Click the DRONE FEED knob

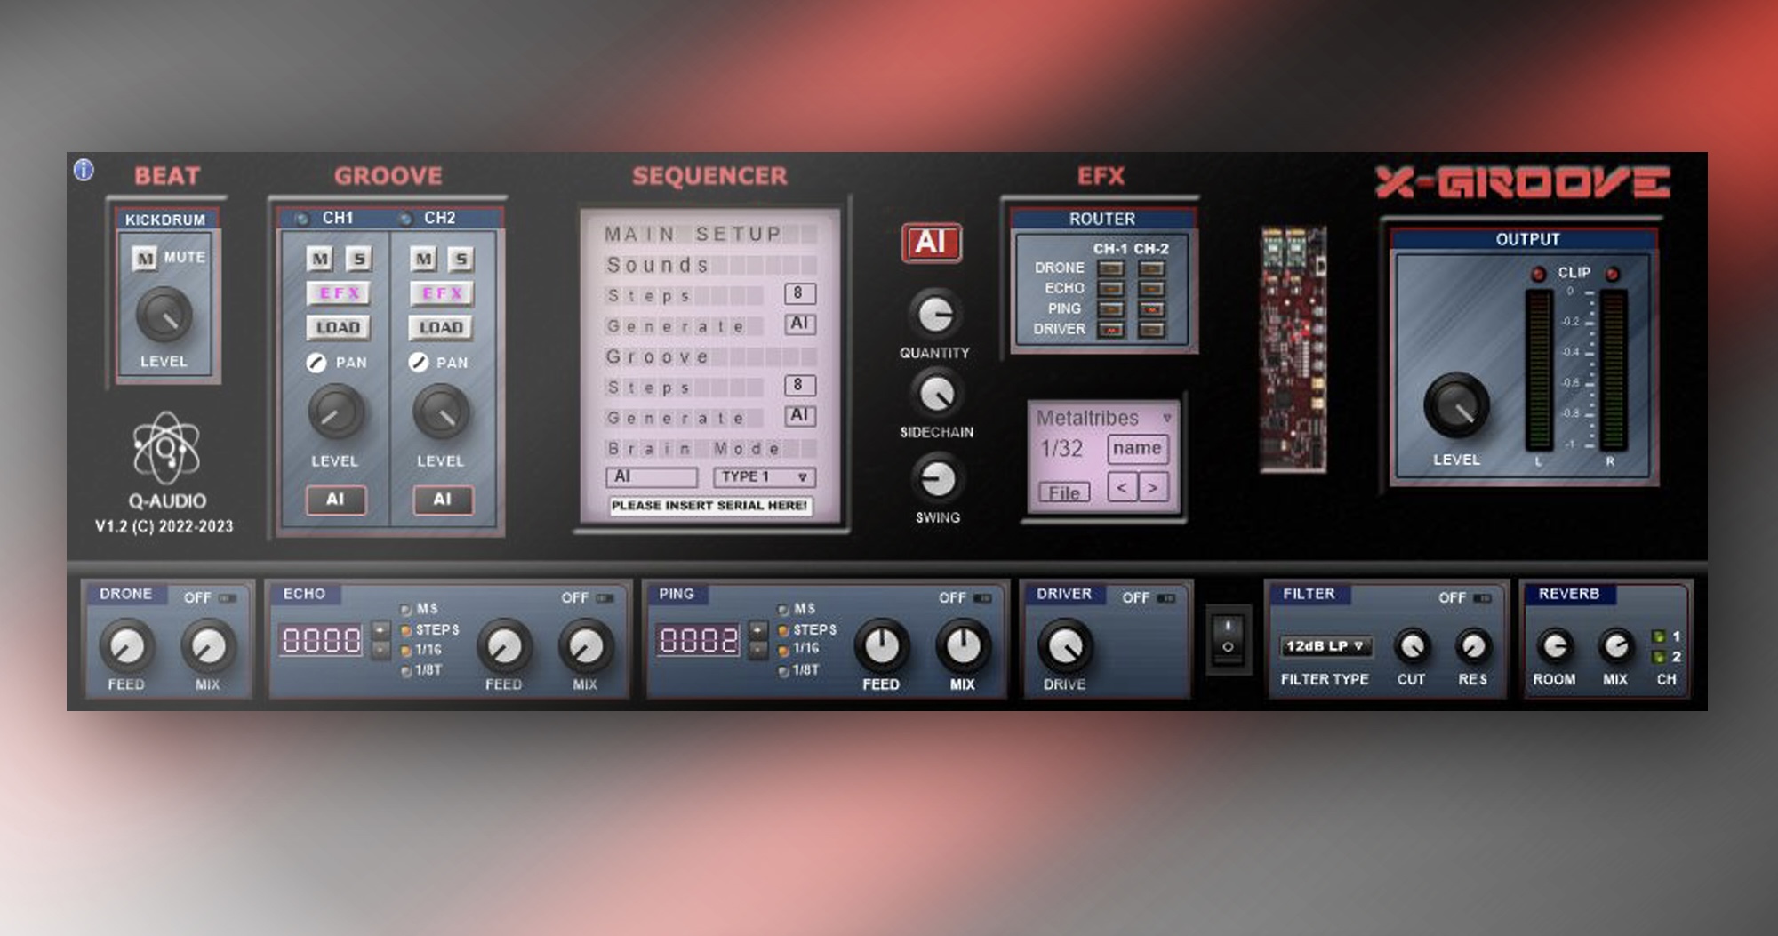coord(126,646)
